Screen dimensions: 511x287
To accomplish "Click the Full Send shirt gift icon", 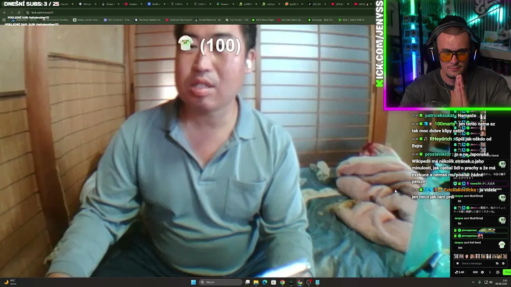I will point(502,245).
